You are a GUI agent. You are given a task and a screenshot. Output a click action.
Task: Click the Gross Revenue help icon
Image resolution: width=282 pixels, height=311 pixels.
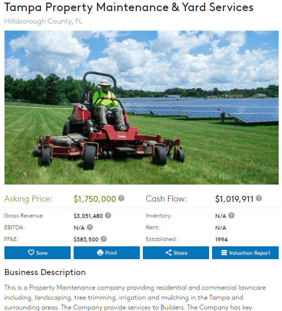pos(108,215)
